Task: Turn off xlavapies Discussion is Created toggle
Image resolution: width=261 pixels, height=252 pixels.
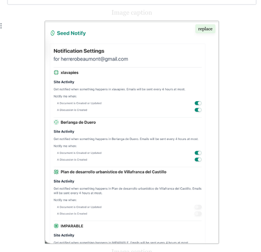Action: click(198, 110)
